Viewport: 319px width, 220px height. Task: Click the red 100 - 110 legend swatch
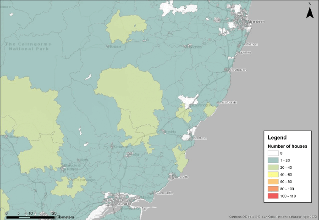[273, 196]
